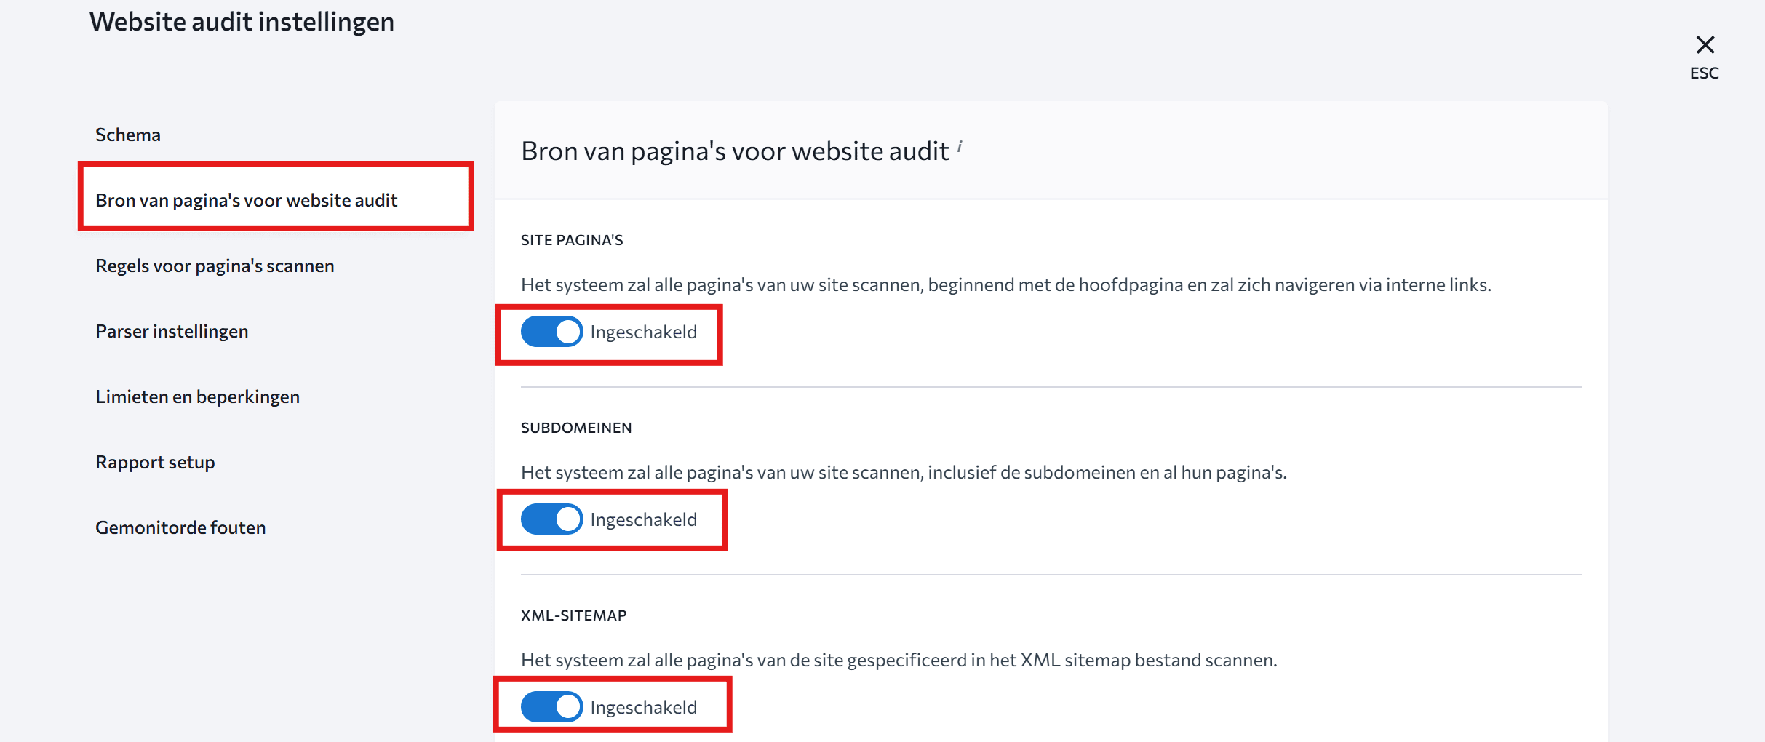1765x742 pixels.
Task: Open the Rapport setup section
Action: pyautogui.click(x=155, y=462)
